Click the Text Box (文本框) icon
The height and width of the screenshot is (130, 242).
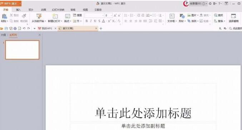tap(172, 16)
